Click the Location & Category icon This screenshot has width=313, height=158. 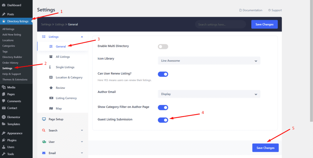51,77
